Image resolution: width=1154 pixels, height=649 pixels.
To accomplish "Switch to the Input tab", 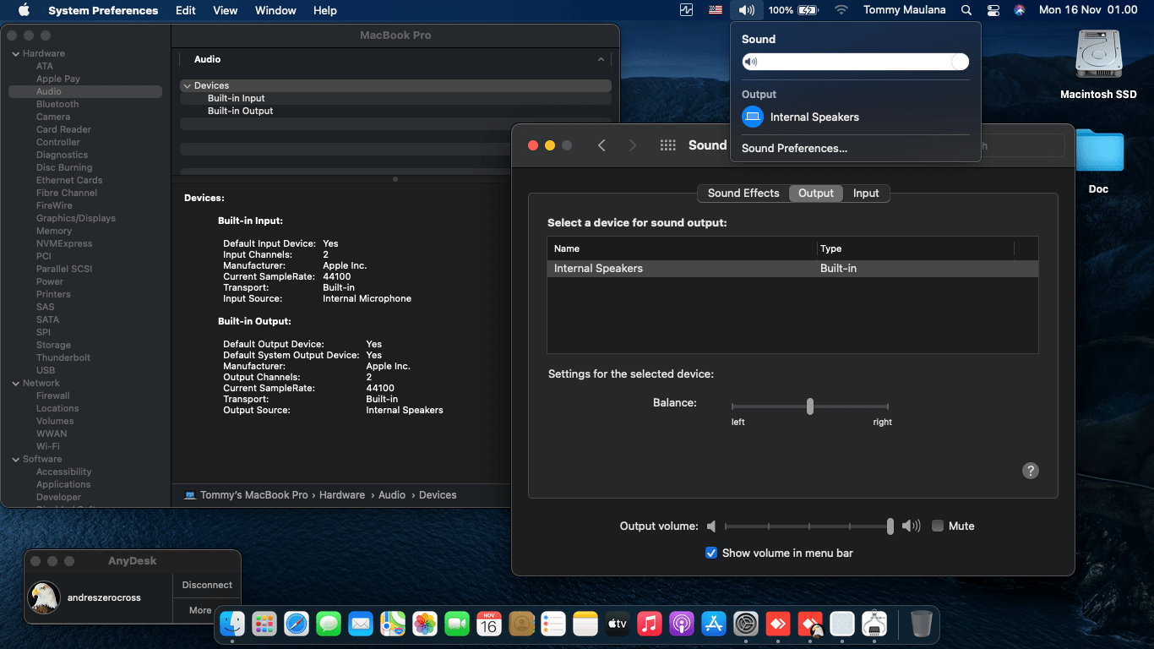I will (x=866, y=193).
